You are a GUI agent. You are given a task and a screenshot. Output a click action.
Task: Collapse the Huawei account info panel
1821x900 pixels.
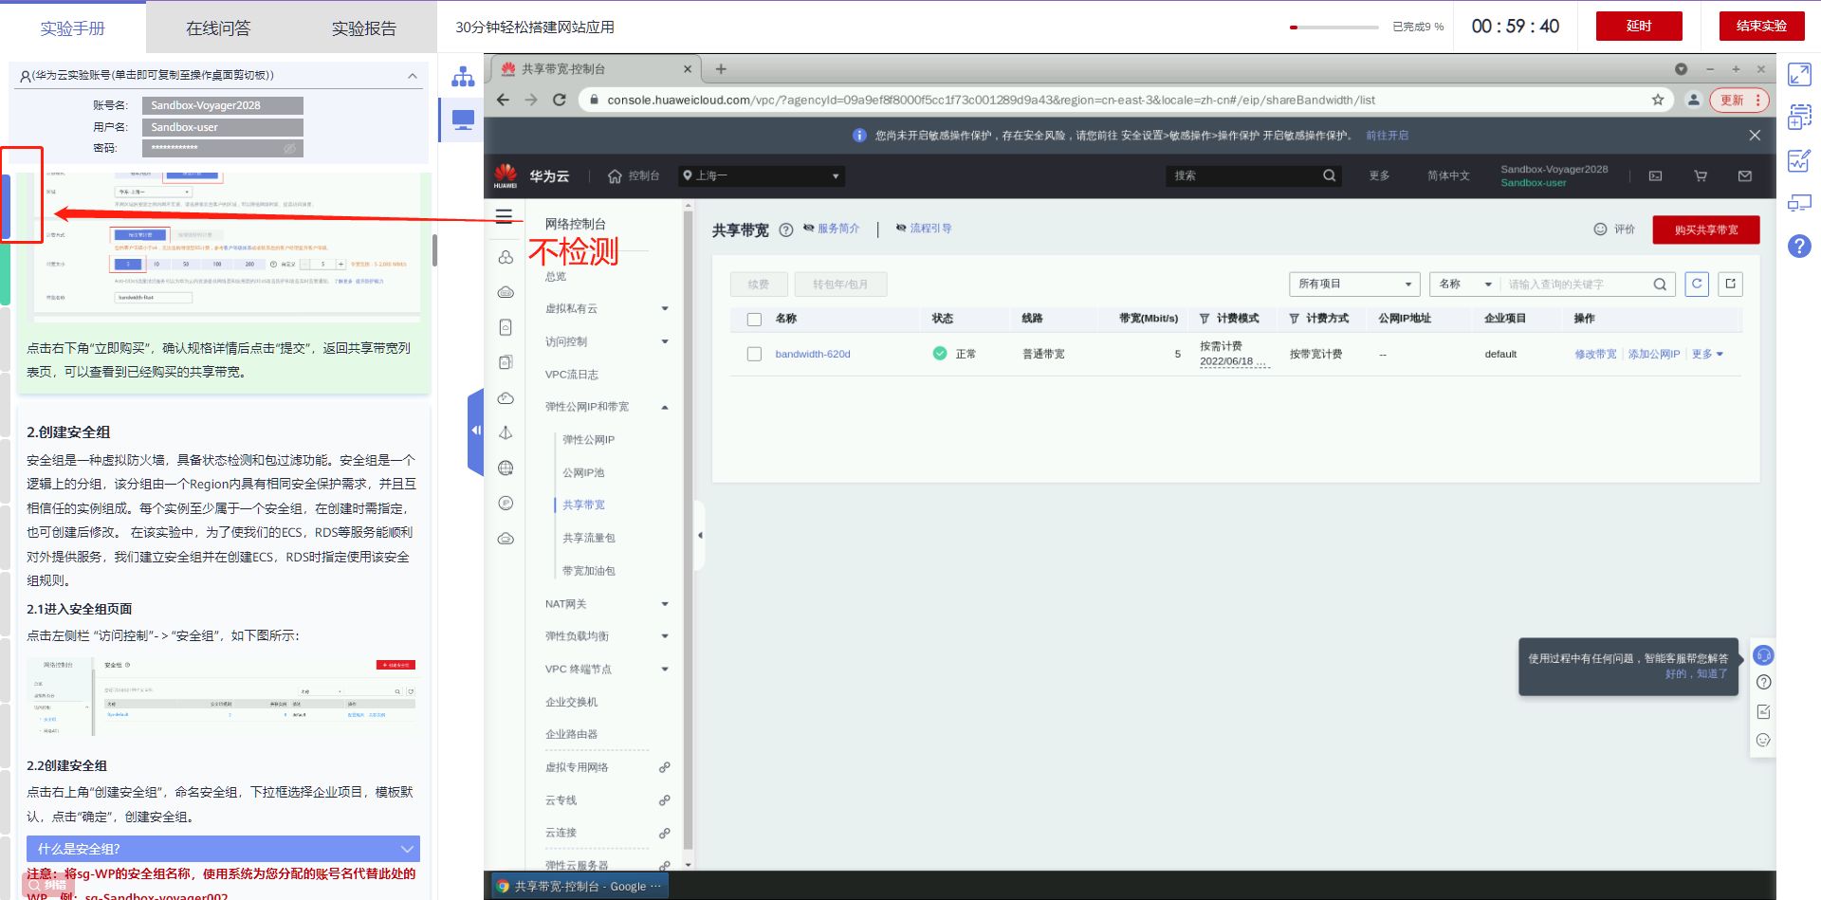(x=412, y=76)
